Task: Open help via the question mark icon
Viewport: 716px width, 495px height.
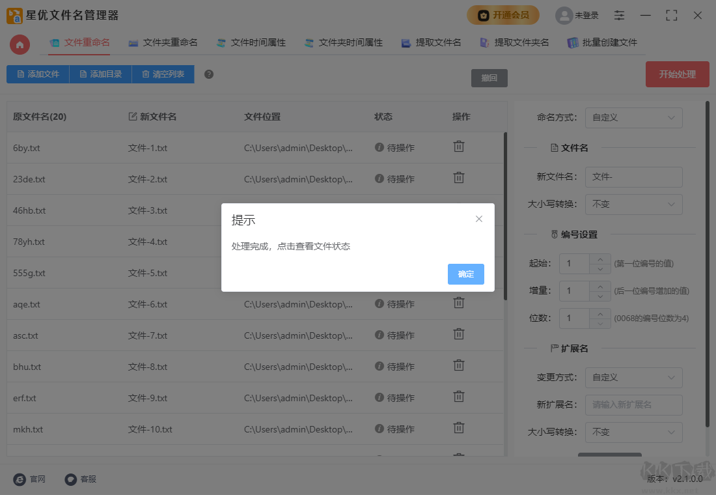Action: pos(208,74)
